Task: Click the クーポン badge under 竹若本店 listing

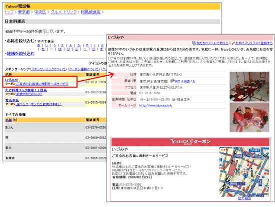Action: pyautogui.click(x=10, y=104)
